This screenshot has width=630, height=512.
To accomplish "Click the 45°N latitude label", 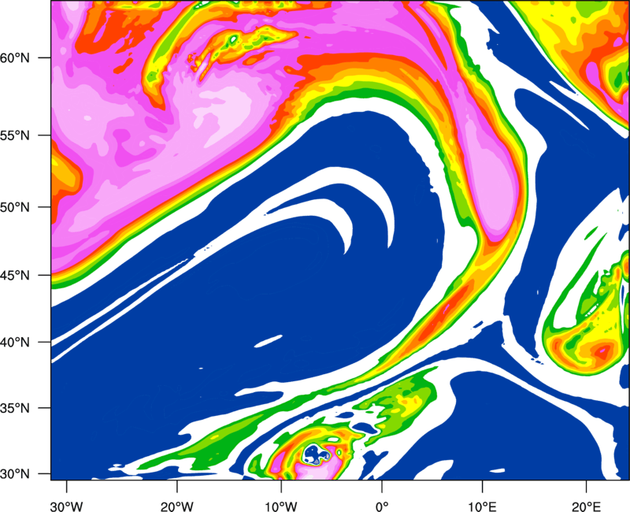I will click(x=15, y=275).
